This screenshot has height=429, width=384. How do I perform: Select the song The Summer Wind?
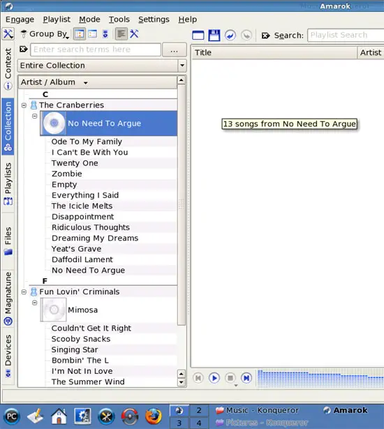tap(88, 382)
